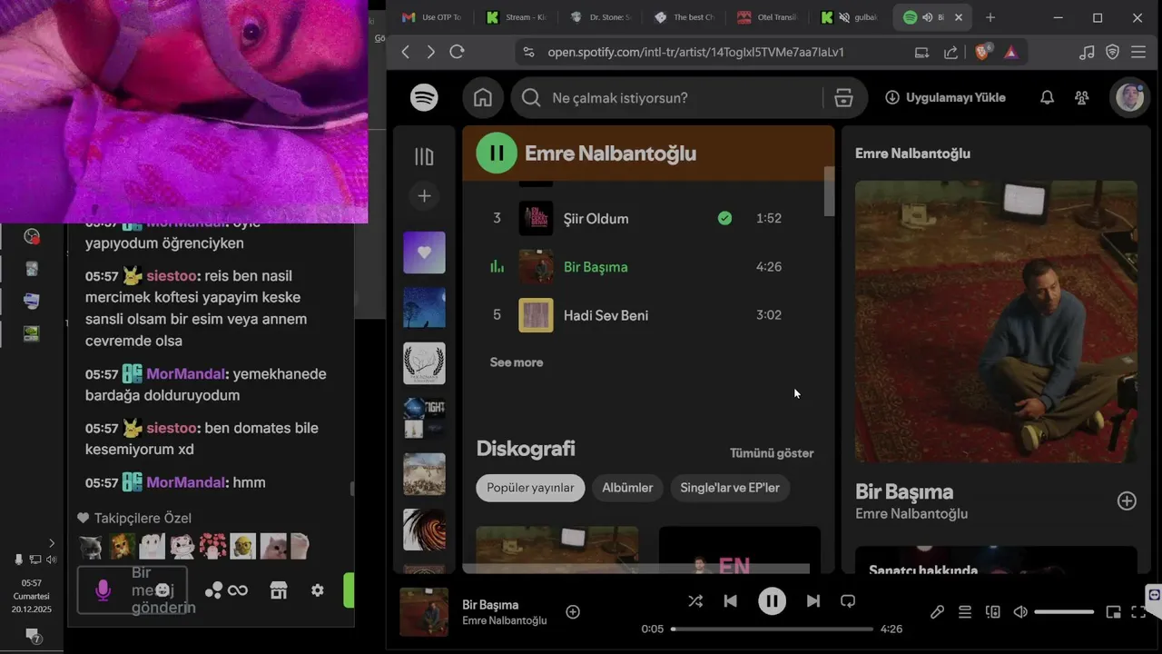1162x654 pixels.
Task: Open Connect to a device icon
Action: pos(993,612)
